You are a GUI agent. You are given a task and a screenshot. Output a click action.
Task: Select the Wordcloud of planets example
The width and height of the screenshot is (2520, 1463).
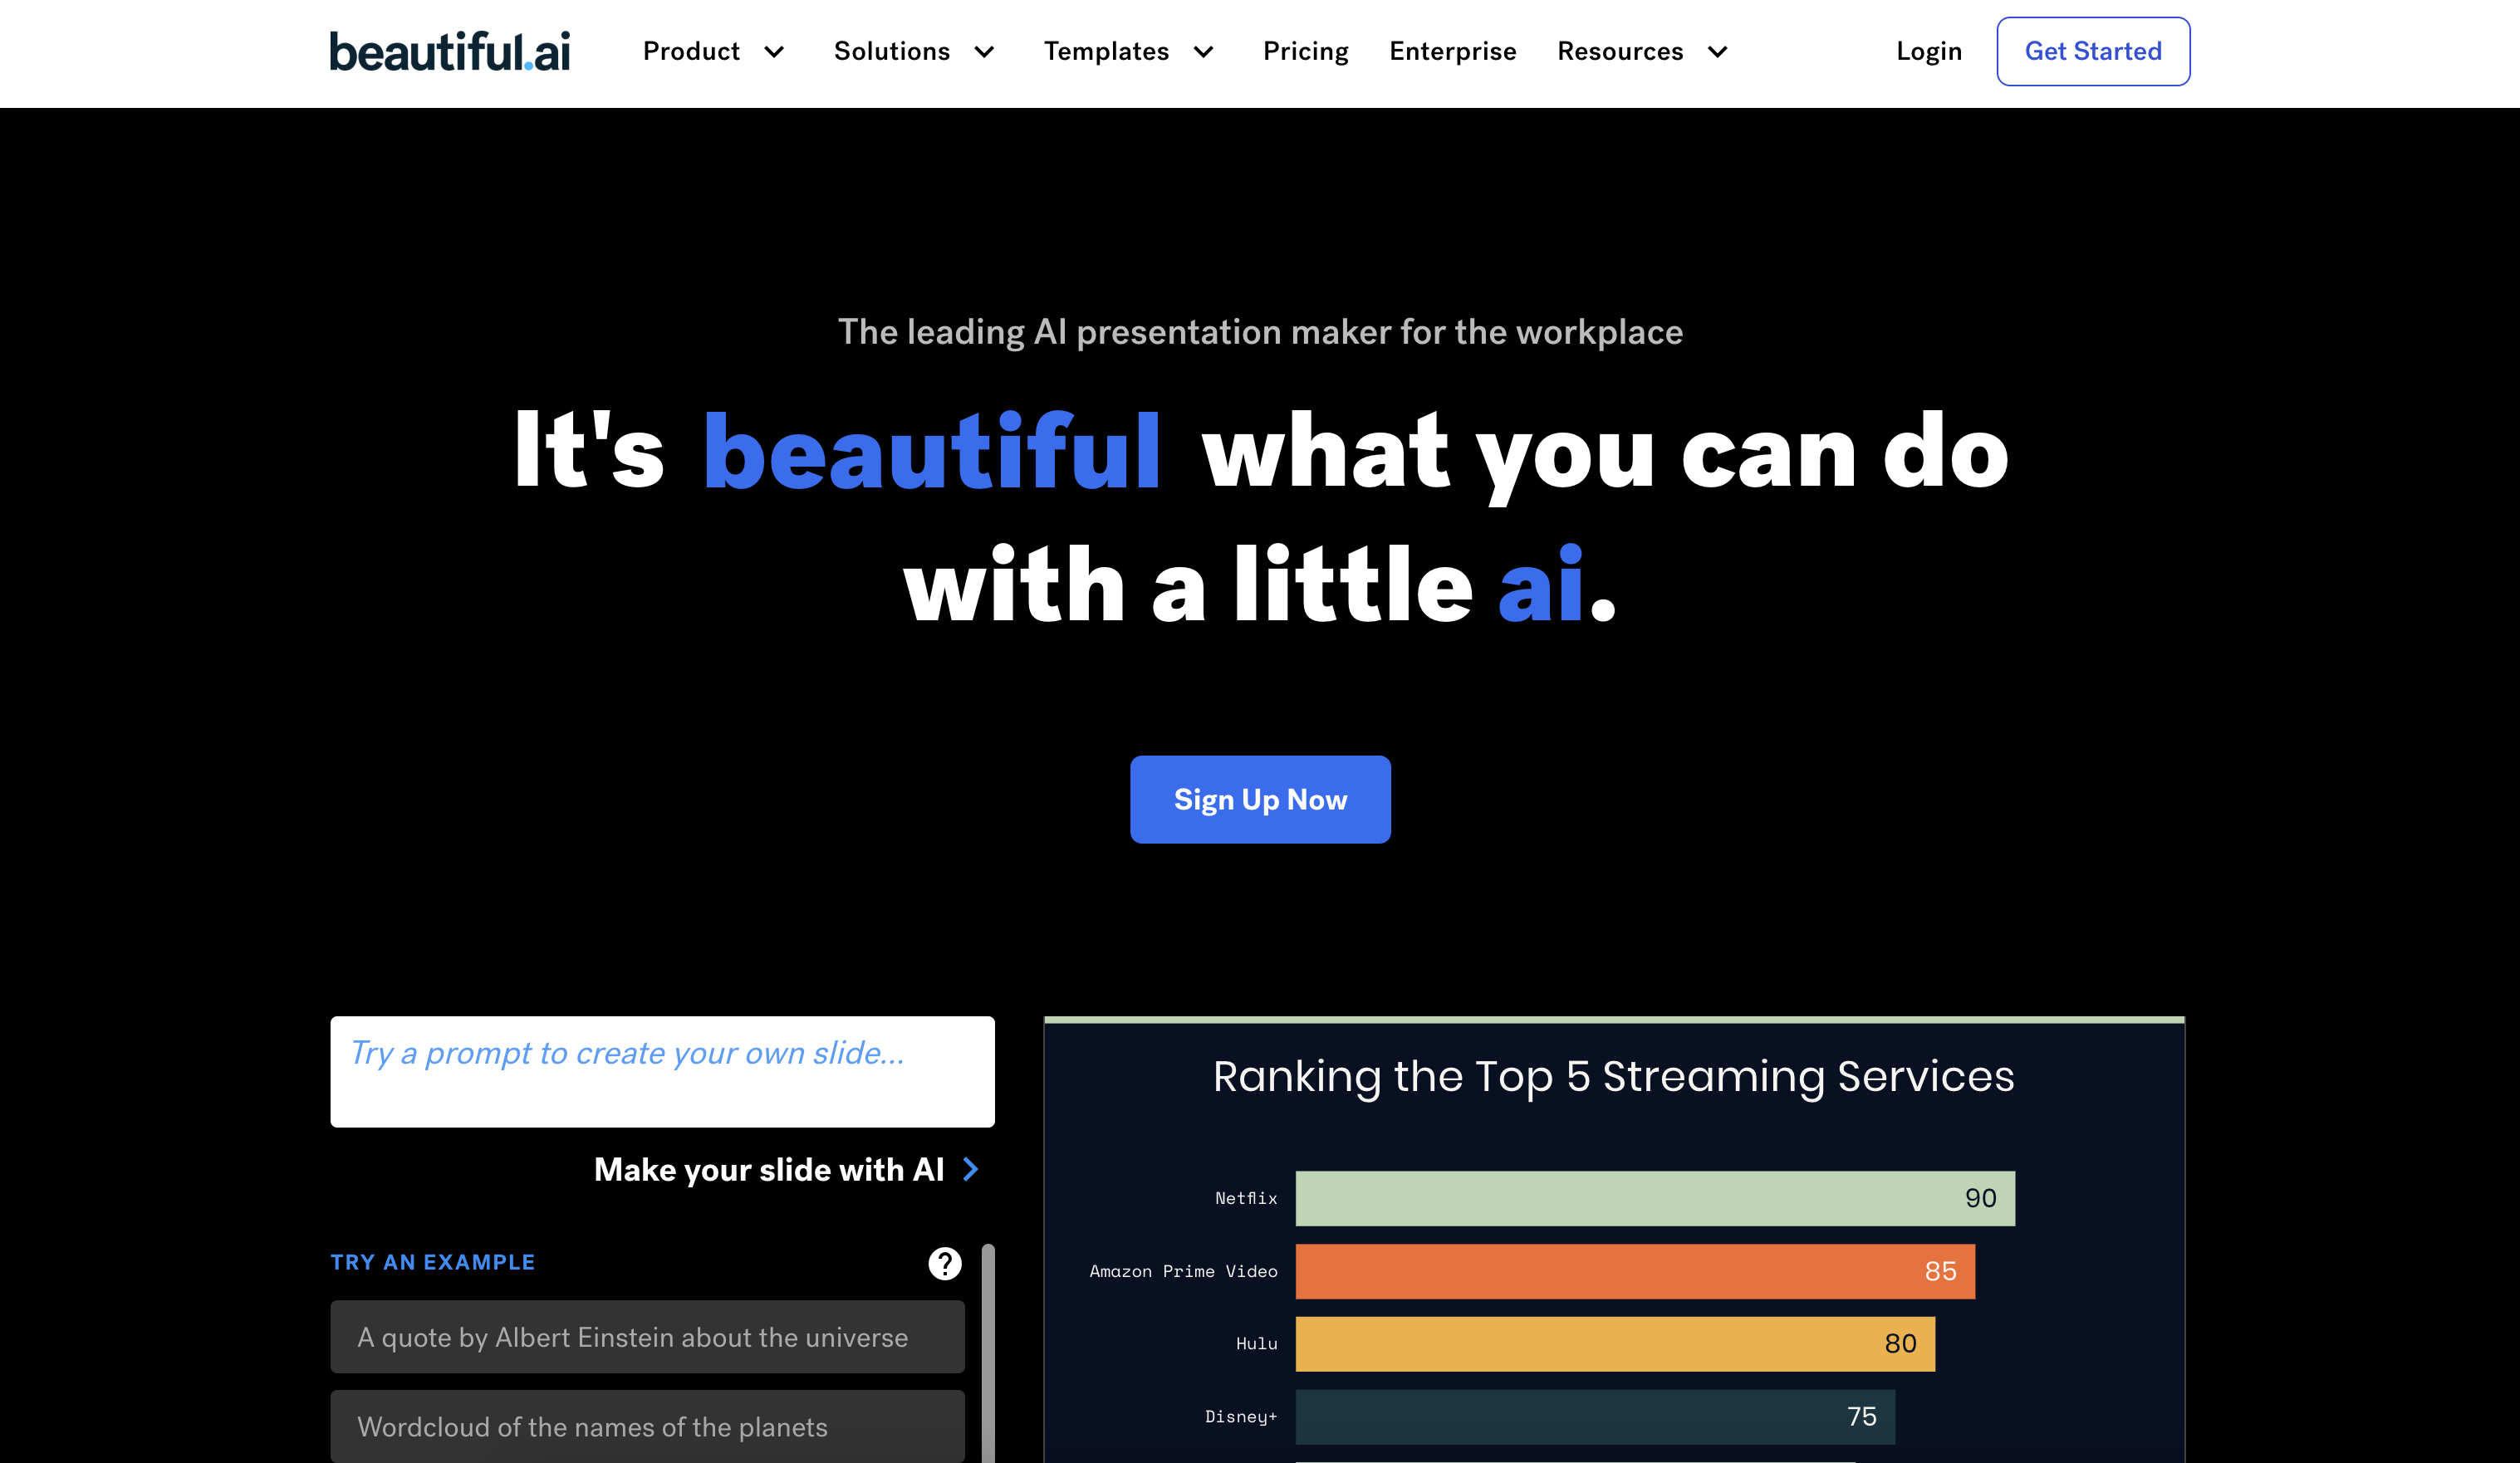tap(646, 1427)
